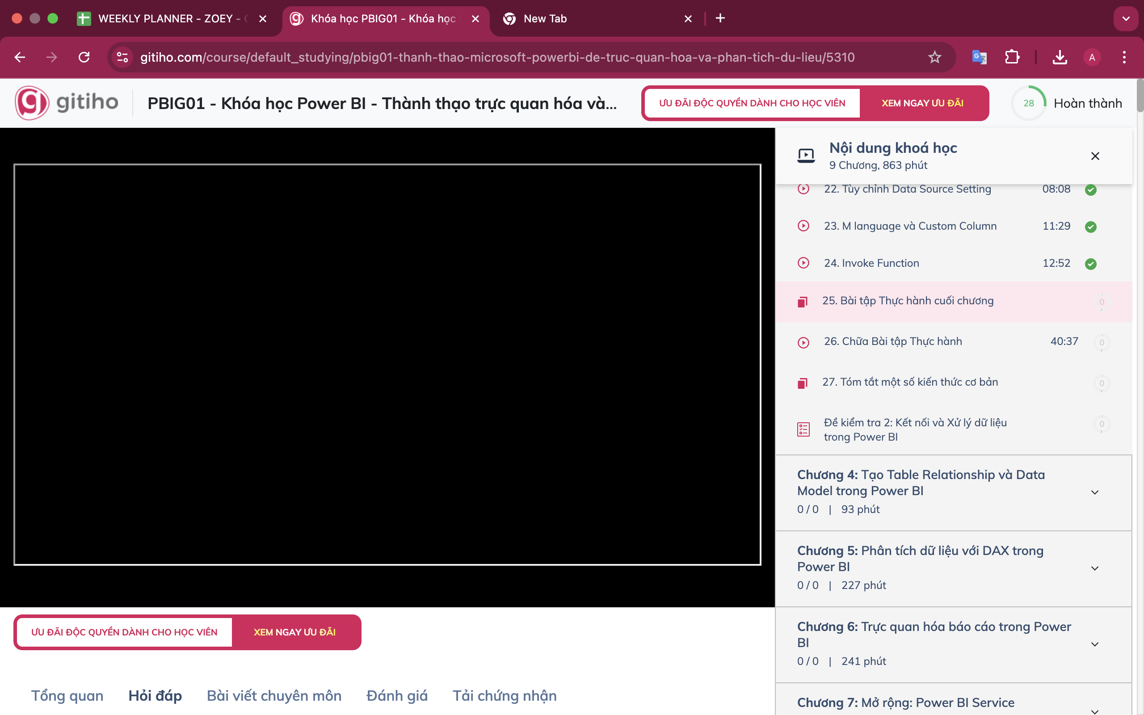Screen dimensions: 1144x715
Task: Click the gitiho logo
Action: point(67,103)
